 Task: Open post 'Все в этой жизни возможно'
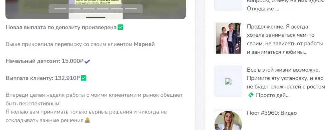click(x=286, y=82)
